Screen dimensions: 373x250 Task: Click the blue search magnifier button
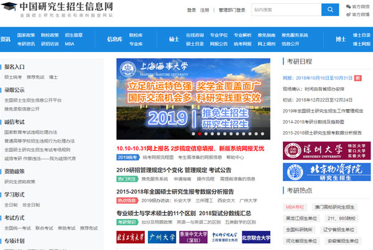click(330, 10)
